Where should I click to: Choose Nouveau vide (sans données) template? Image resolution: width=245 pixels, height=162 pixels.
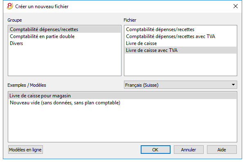123,103
